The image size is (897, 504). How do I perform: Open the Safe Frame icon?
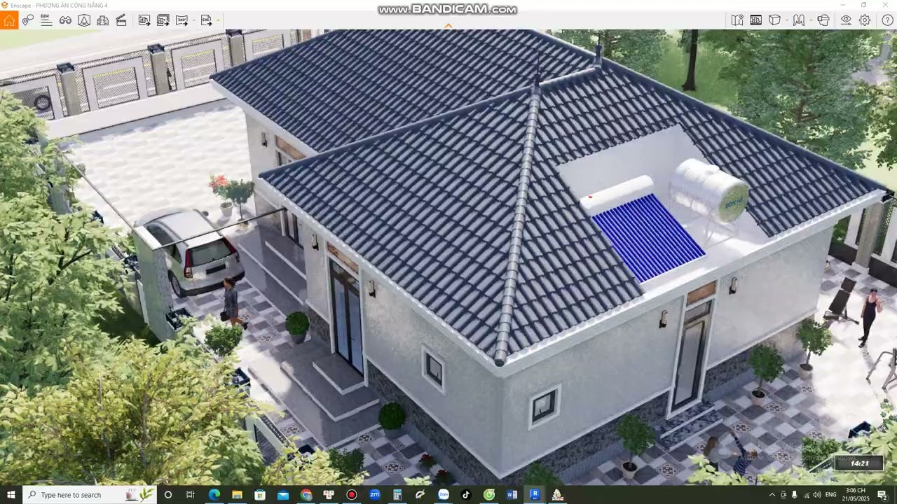point(83,20)
